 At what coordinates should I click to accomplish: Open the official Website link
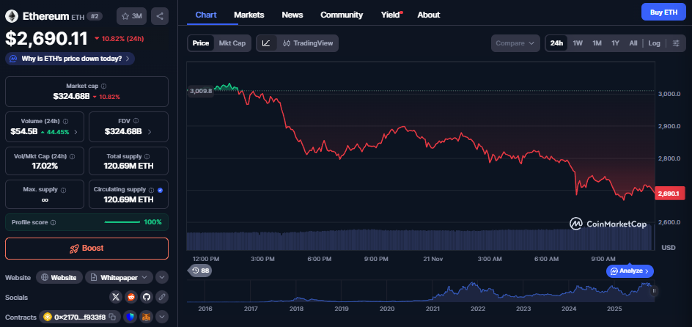tap(59, 278)
